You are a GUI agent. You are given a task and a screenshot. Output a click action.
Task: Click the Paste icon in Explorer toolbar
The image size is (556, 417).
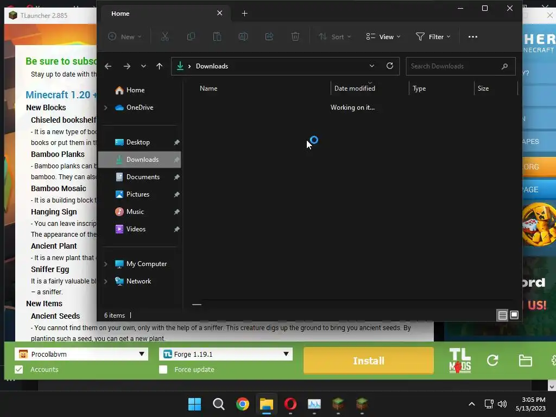tap(217, 36)
